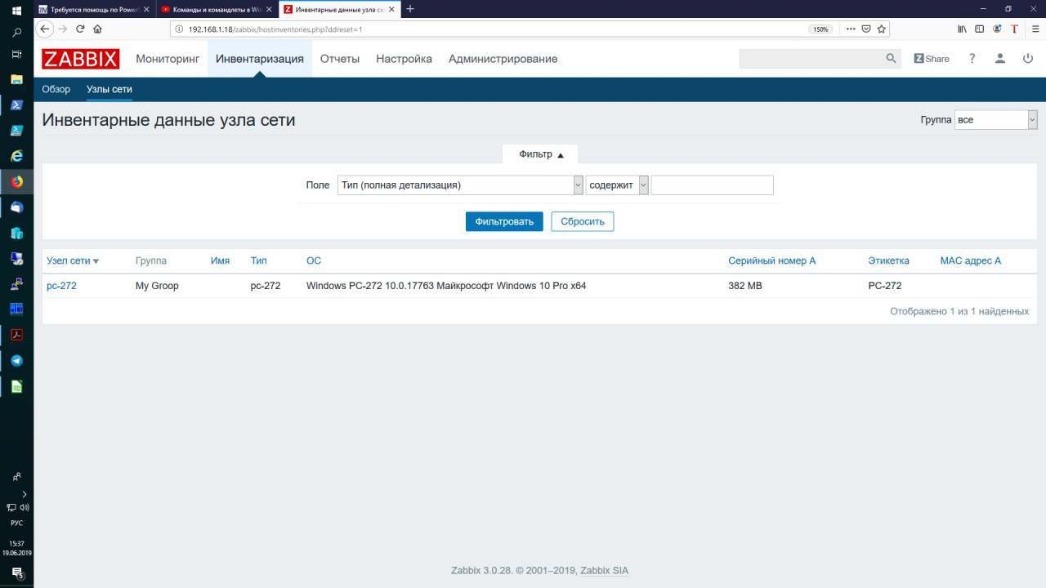Open the Windows notification center
The width and height of the screenshot is (1046, 588).
click(x=16, y=573)
